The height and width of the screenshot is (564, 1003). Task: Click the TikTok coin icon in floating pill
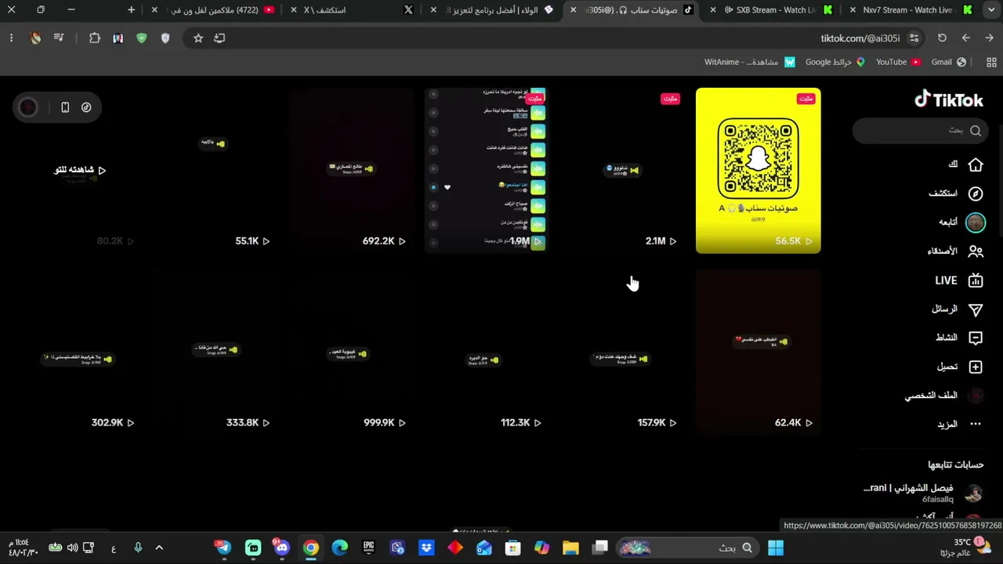click(86, 107)
